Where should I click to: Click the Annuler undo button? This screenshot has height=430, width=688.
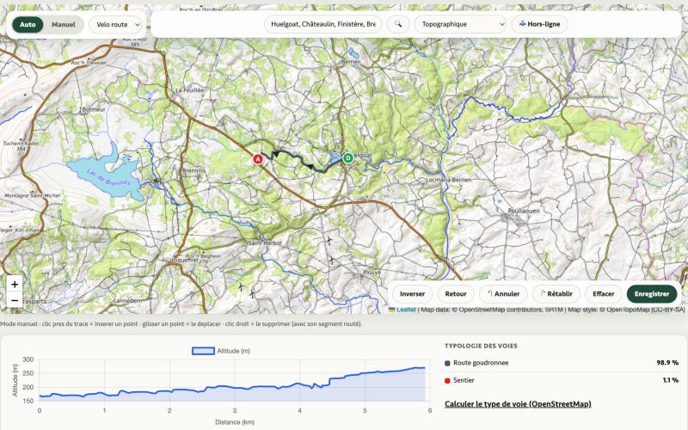[x=503, y=294]
